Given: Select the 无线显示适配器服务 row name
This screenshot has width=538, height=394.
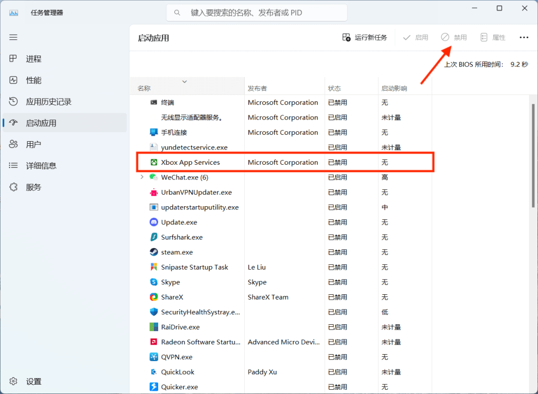Looking at the screenshot, I should coord(192,118).
